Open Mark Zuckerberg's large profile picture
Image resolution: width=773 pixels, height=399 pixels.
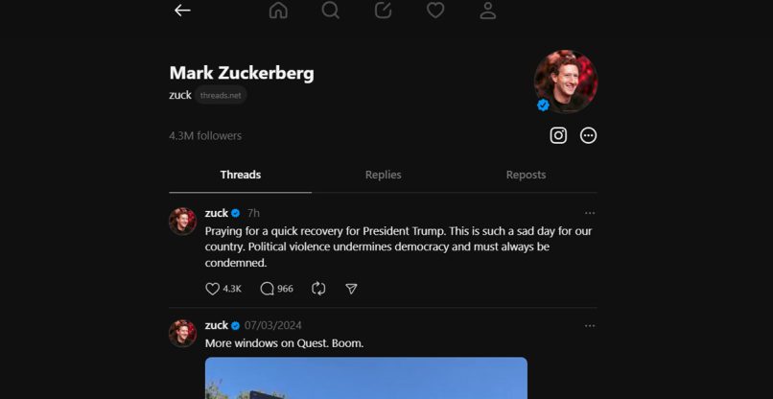565,81
